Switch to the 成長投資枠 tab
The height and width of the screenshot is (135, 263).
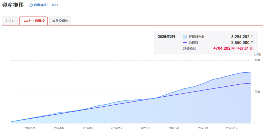pos(60,21)
